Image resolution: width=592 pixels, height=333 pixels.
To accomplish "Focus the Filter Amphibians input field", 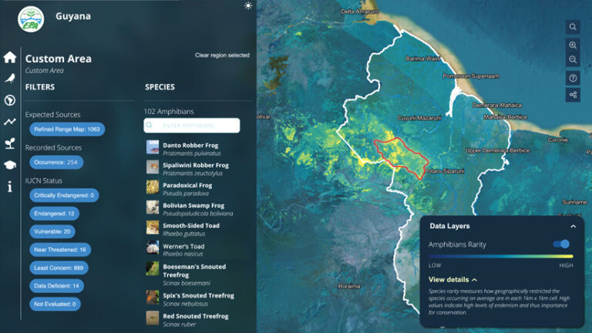I will tap(191, 126).
